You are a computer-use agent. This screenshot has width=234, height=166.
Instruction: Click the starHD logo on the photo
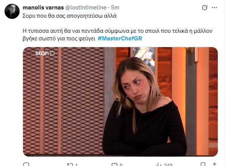(45, 53)
